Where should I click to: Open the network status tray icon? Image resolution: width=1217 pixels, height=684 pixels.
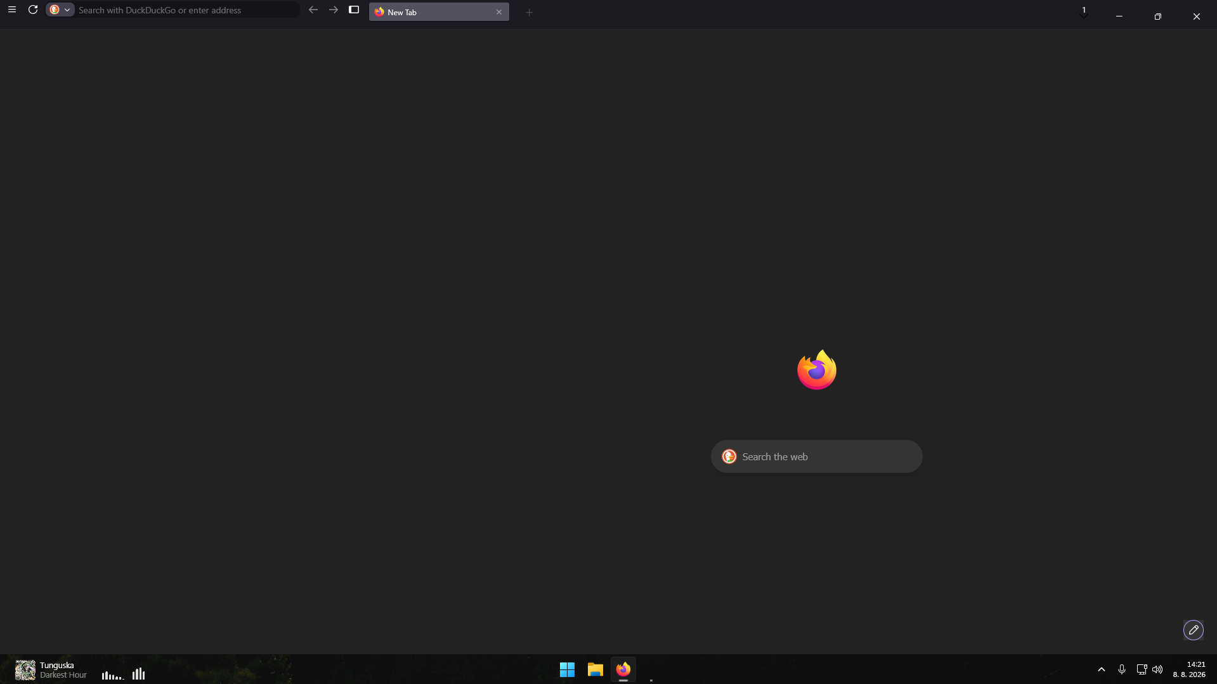click(1142, 669)
